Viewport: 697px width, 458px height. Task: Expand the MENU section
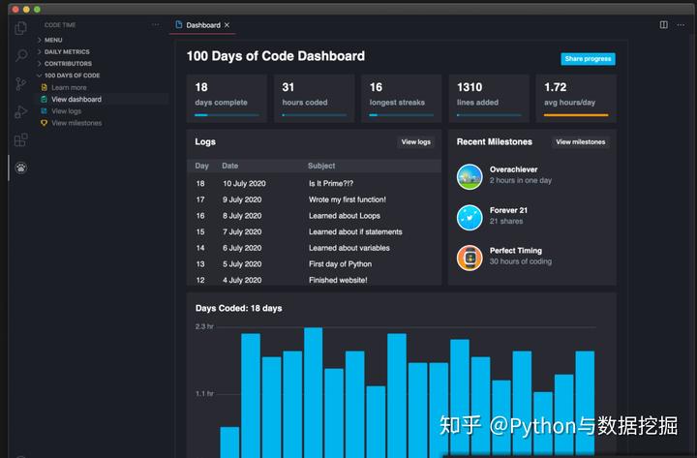pyautogui.click(x=53, y=40)
